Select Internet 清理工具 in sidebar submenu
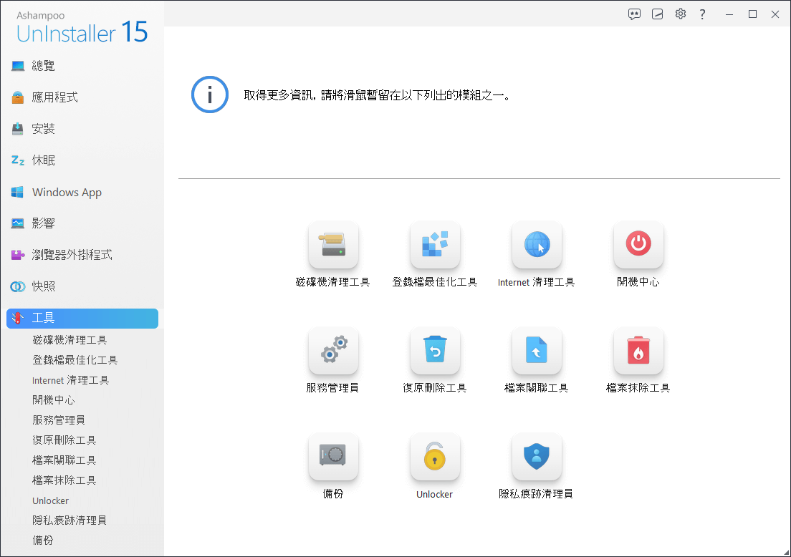Screen dimensions: 791x557 point(71,380)
